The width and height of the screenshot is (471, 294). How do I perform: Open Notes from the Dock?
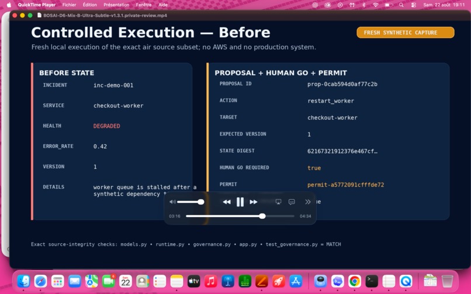coord(176,281)
